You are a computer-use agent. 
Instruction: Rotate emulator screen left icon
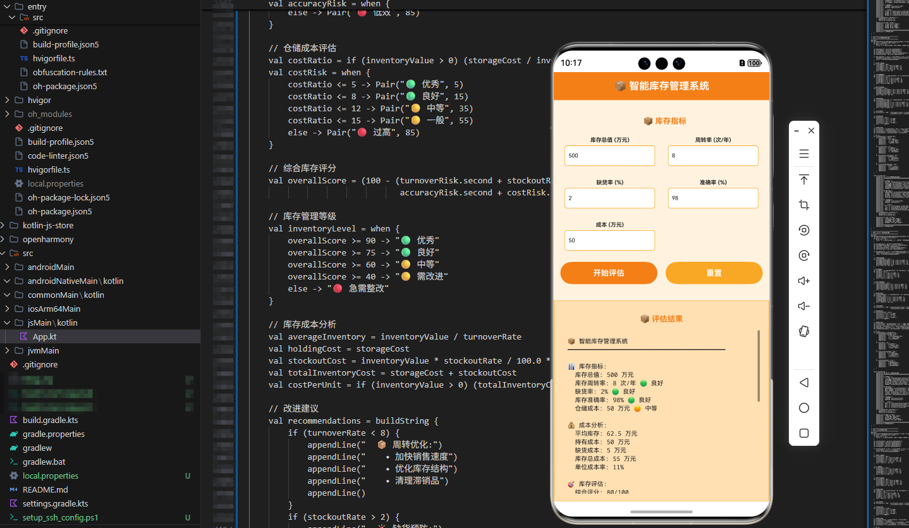(x=804, y=230)
